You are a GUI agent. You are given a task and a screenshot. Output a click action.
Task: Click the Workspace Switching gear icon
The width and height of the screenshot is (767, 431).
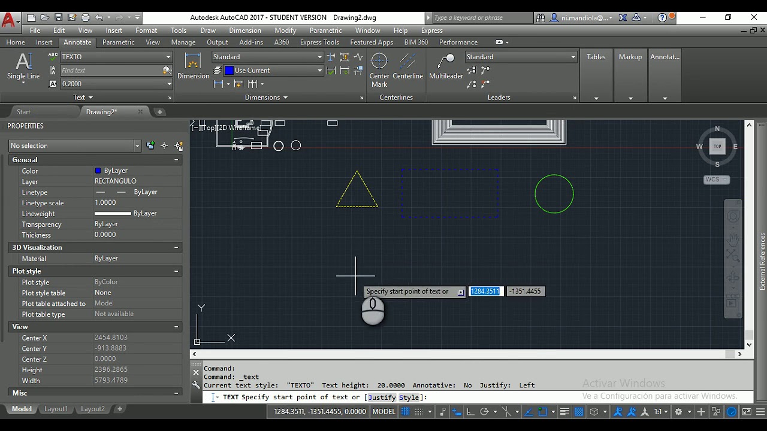point(678,412)
